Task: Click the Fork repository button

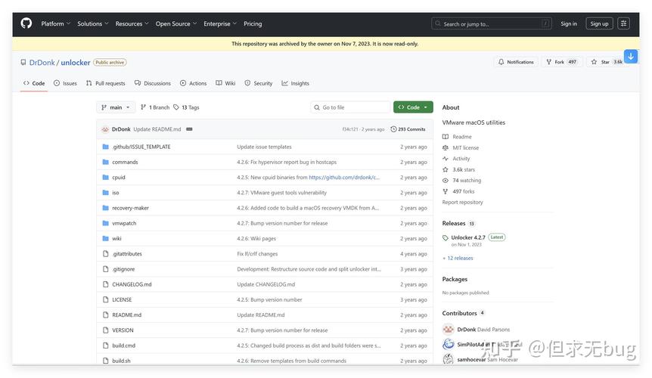Action: coord(560,62)
